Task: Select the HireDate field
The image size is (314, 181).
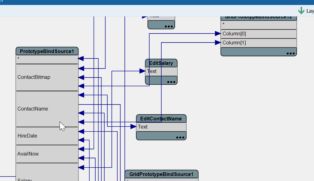Action: pyautogui.click(x=27, y=136)
